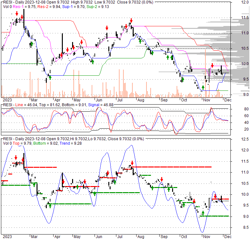The height and width of the screenshot is (239, 250).
Task: Click the 80 oscillator axis label
Action: (x=246, y=109)
